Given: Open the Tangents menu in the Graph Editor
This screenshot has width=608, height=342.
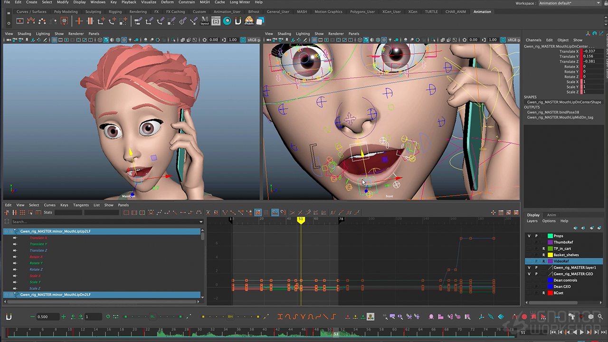Looking at the screenshot, I should [81, 205].
